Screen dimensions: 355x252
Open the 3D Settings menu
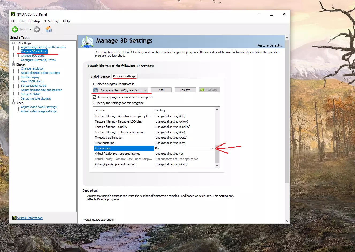coord(51,21)
